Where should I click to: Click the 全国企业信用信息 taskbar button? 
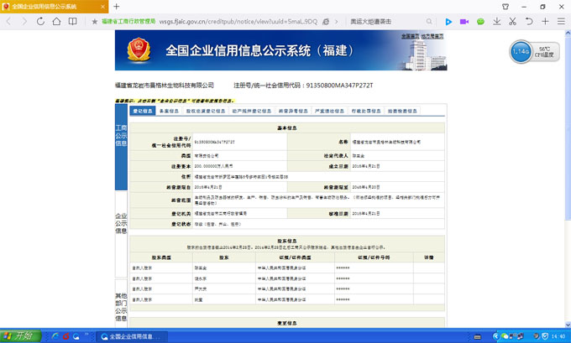coord(132,337)
